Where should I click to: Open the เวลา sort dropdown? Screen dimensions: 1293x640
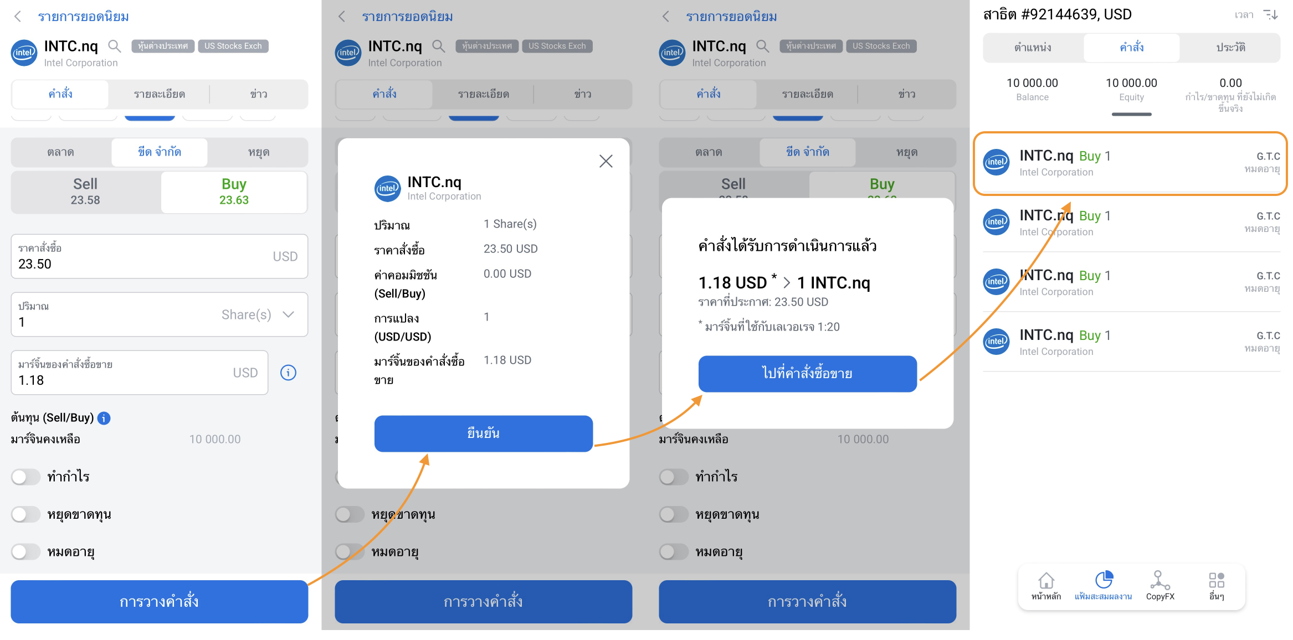[x=1244, y=15]
